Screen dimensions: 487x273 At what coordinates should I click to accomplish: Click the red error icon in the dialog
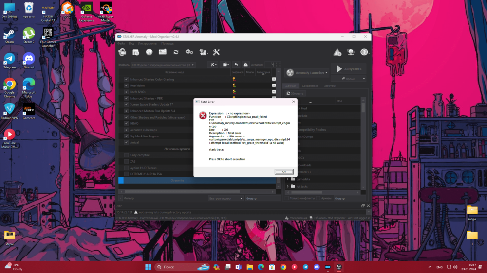(x=203, y=116)
